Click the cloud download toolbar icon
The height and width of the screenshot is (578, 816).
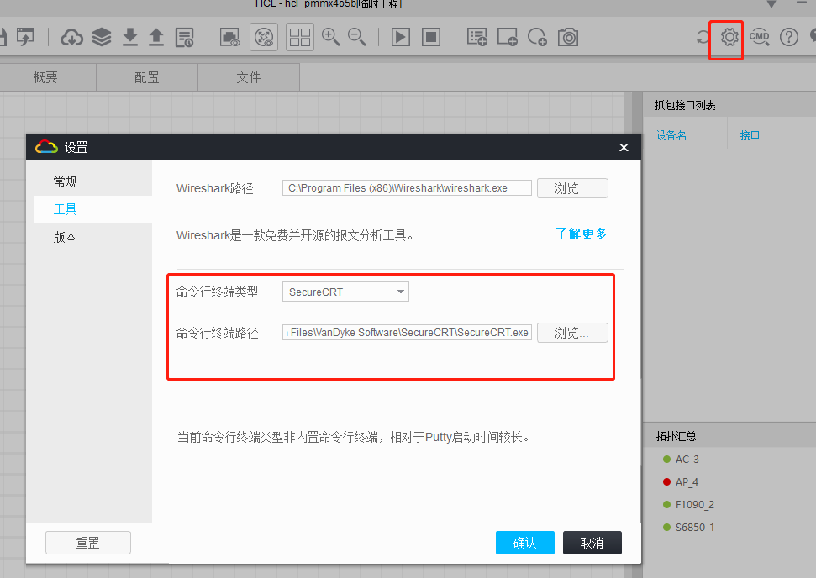click(71, 38)
